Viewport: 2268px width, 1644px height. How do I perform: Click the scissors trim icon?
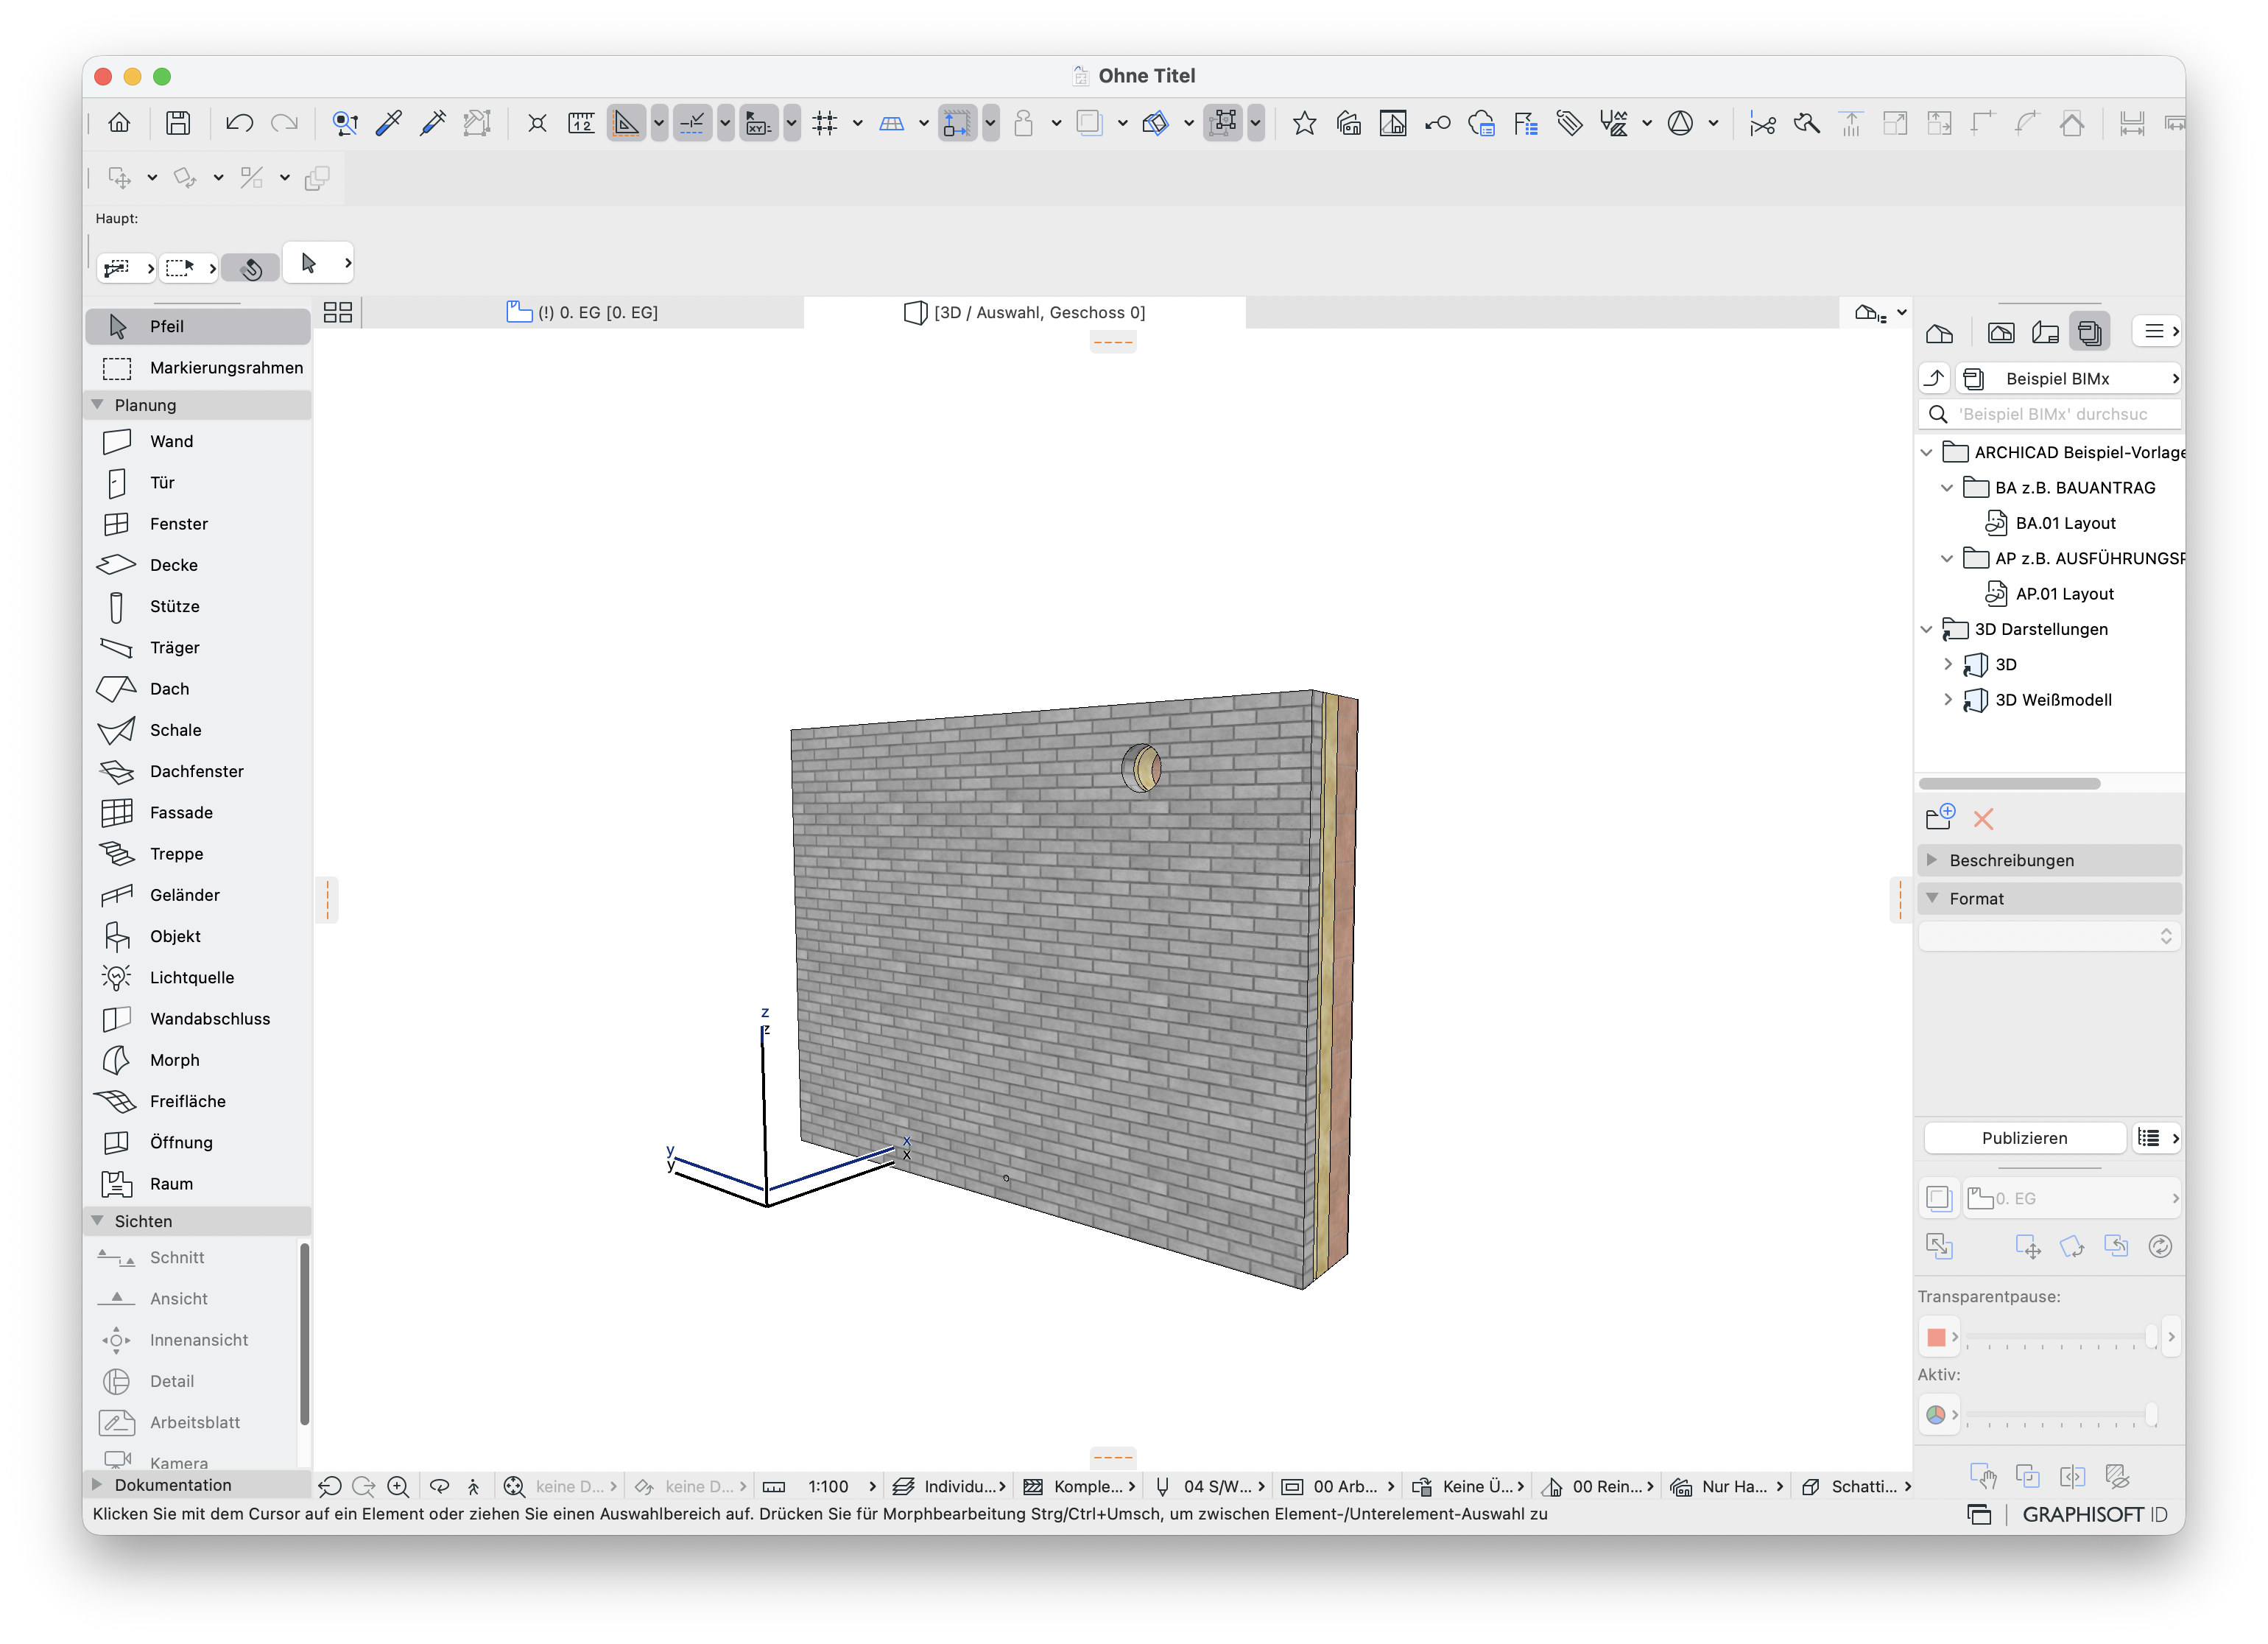tap(1762, 123)
